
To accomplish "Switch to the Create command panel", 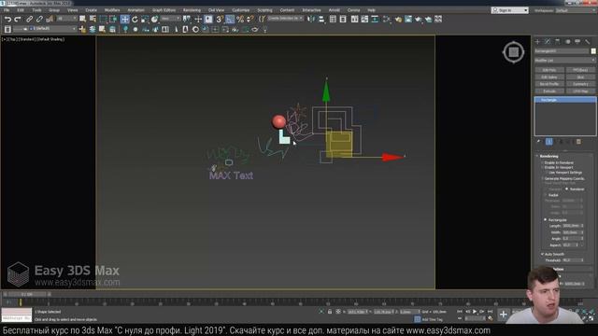I will pos(538,41).
